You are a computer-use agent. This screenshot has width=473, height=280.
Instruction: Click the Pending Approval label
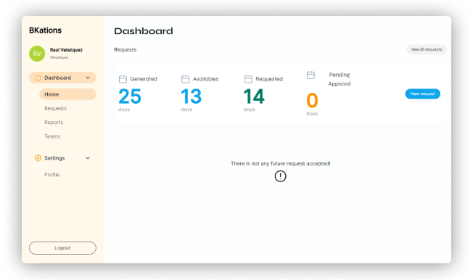click(340, 79)
